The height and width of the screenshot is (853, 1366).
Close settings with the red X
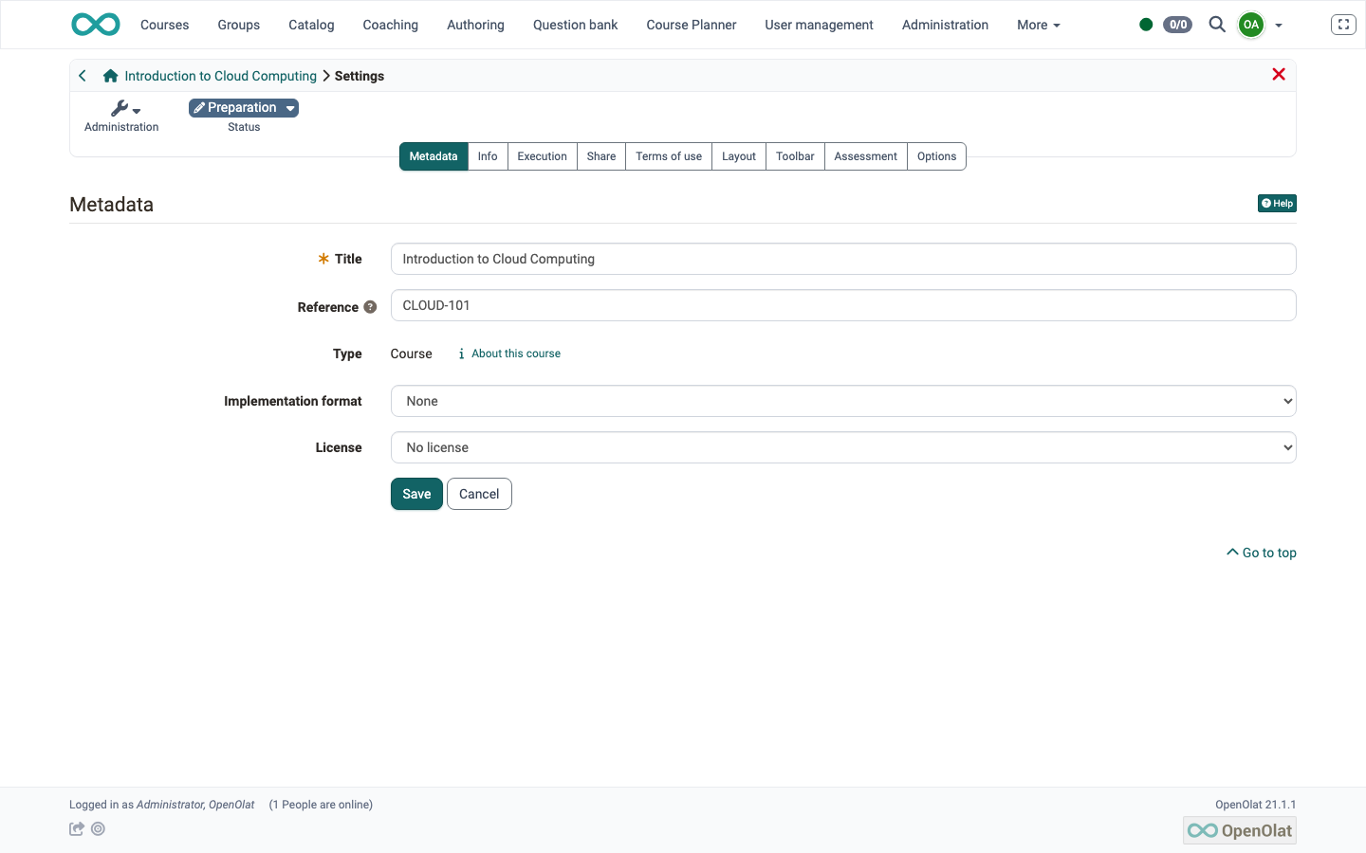coord(1279,75)
